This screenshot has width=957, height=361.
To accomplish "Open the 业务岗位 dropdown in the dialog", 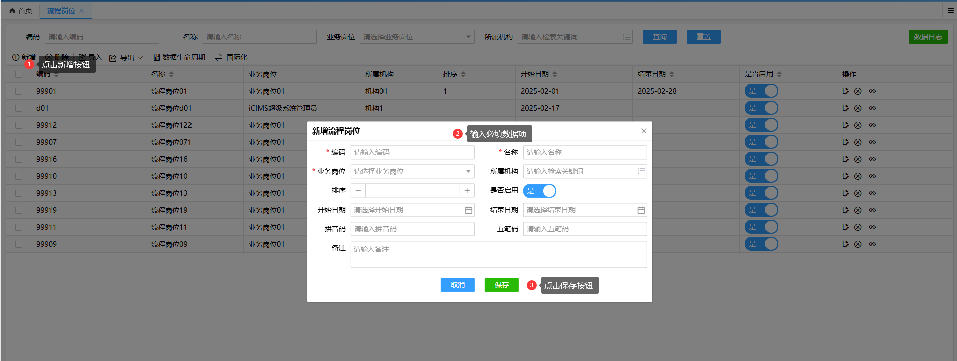I will 413,171.
